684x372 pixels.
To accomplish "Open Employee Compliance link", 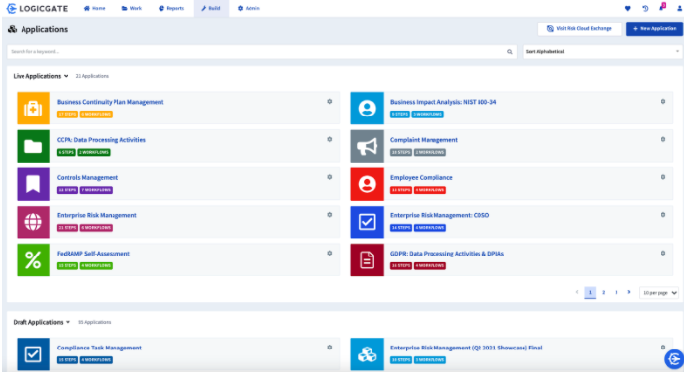I will (422, 178).
